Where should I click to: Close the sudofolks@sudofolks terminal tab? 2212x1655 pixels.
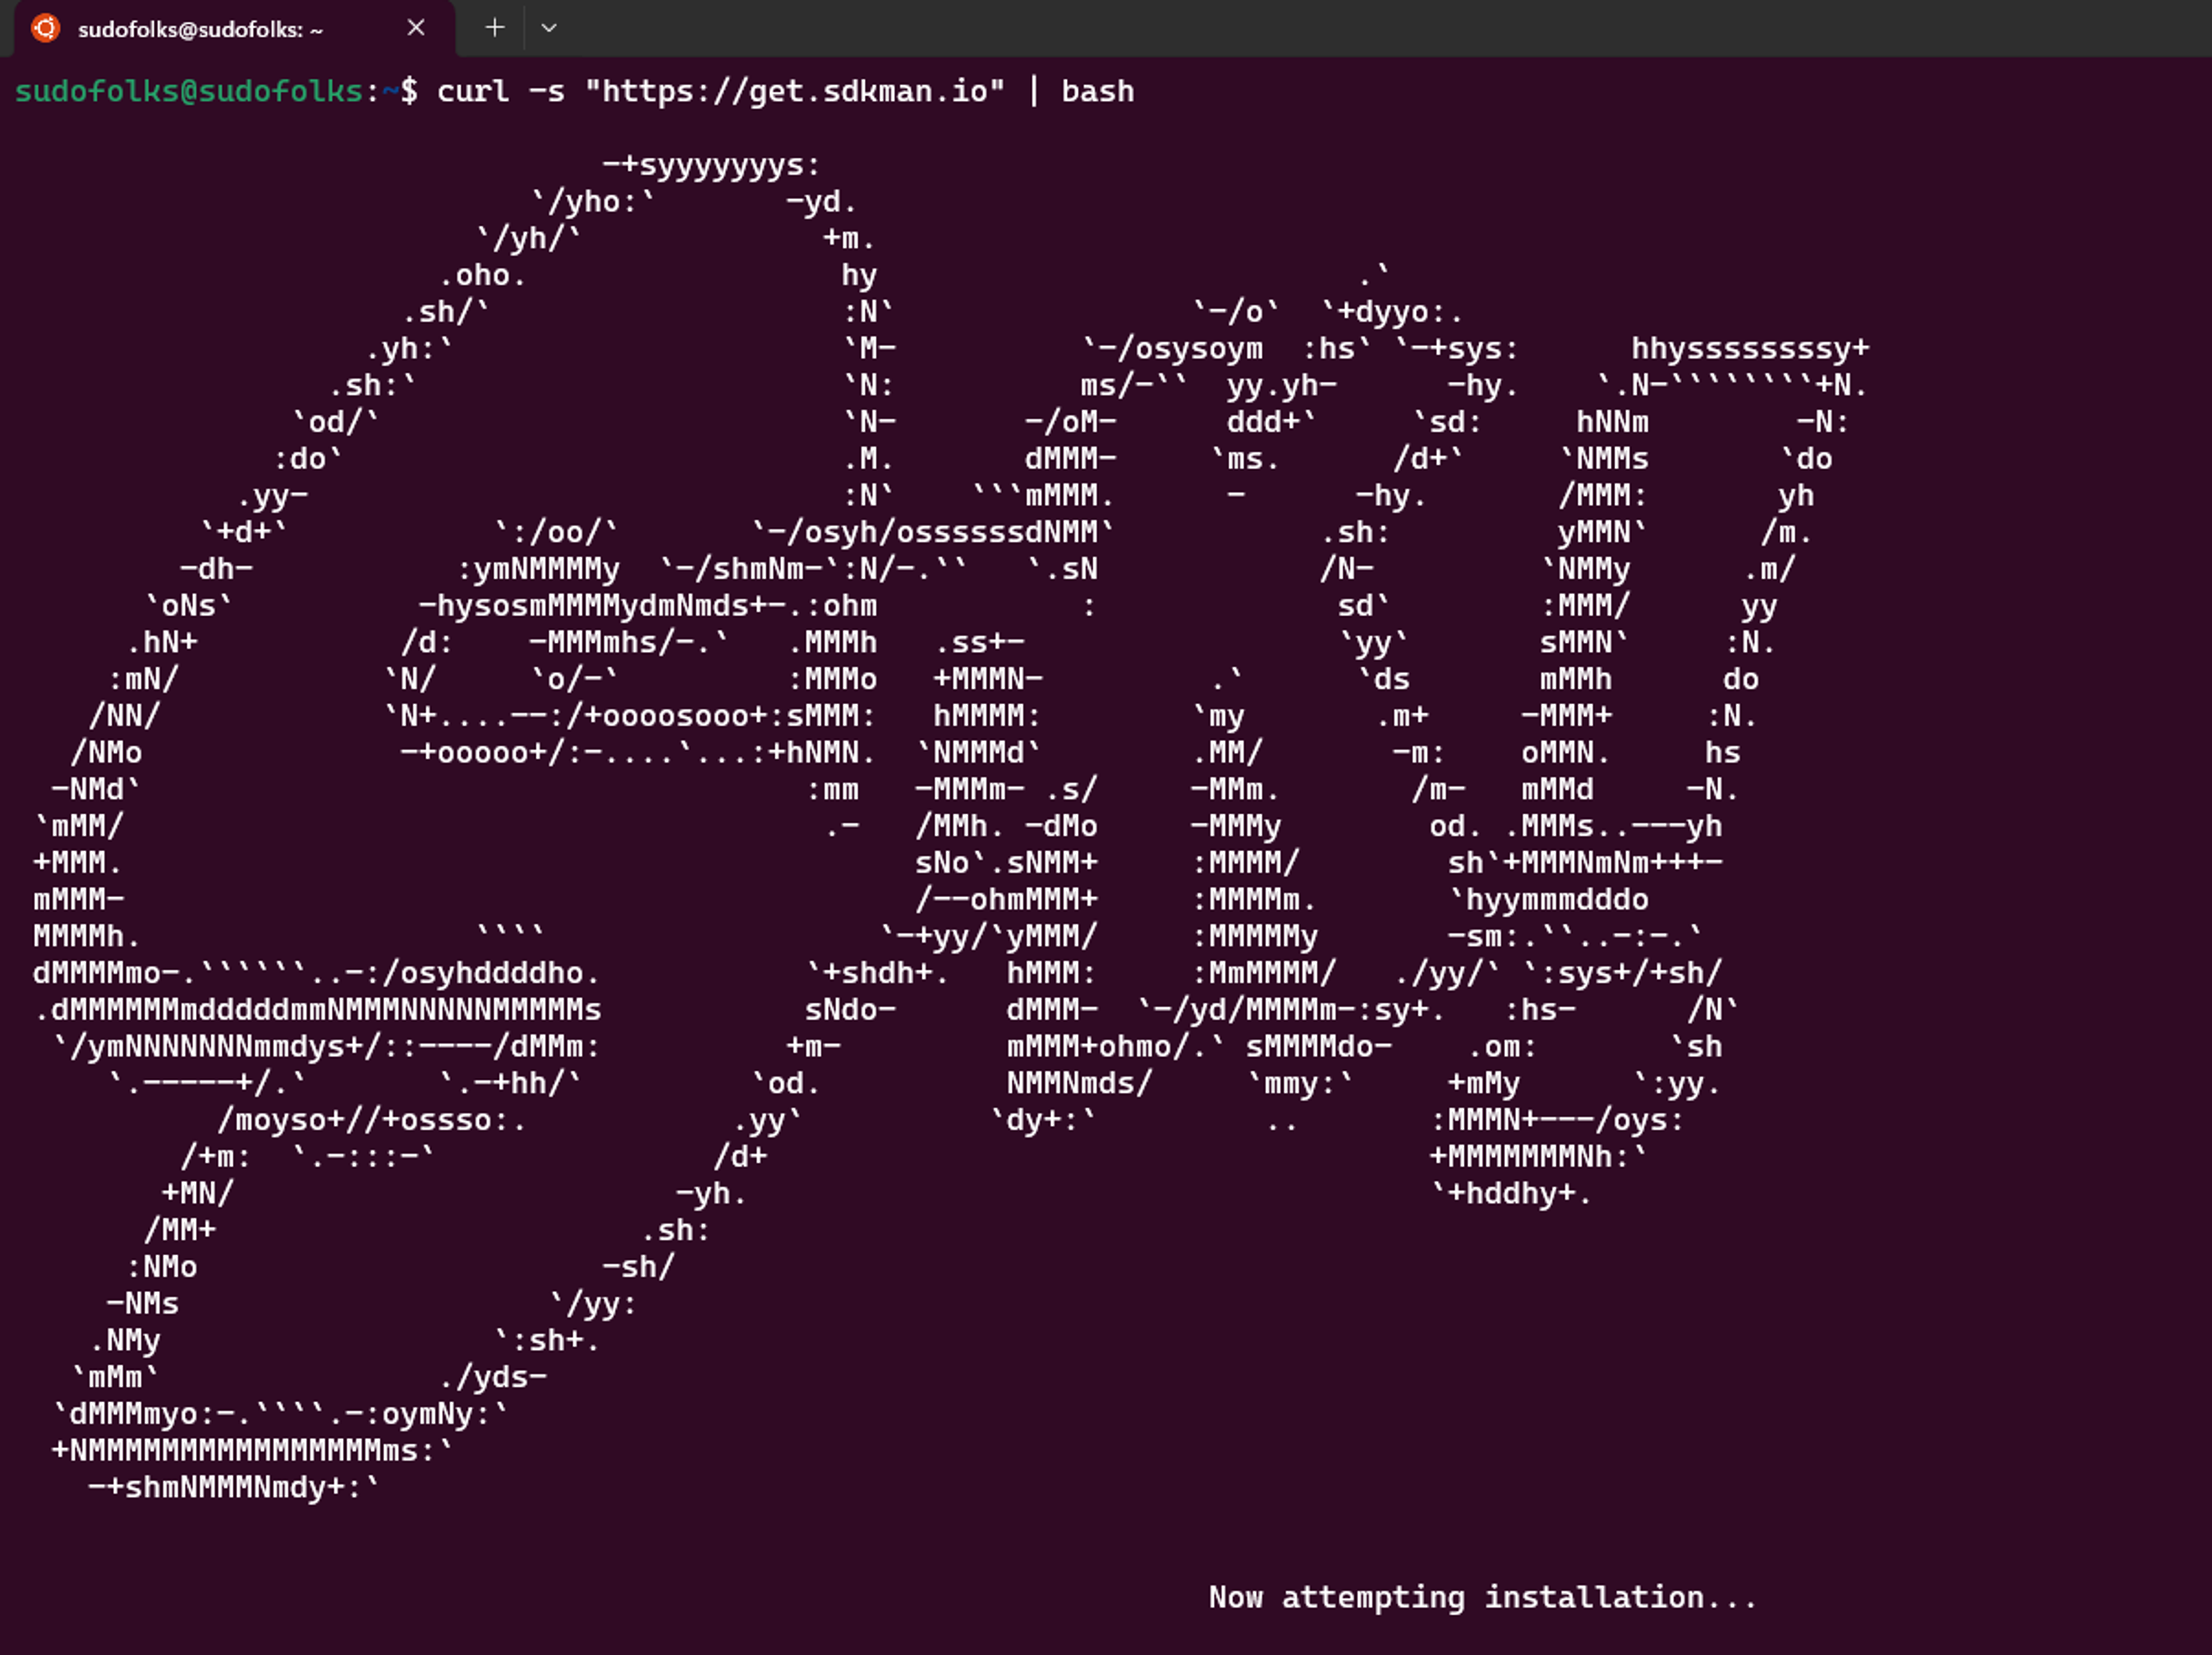click(x=416, y=28)
